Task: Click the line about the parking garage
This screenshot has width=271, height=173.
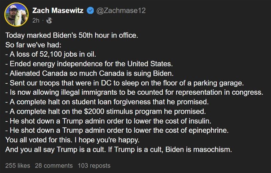Action: click(x=125, y=83)
